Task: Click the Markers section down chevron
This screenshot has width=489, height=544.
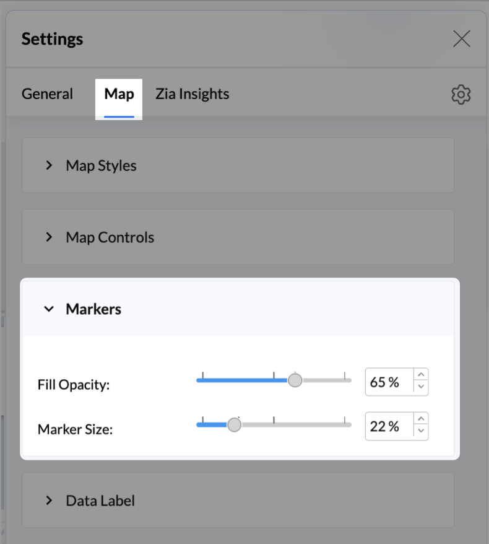Action: click(49, 309)
